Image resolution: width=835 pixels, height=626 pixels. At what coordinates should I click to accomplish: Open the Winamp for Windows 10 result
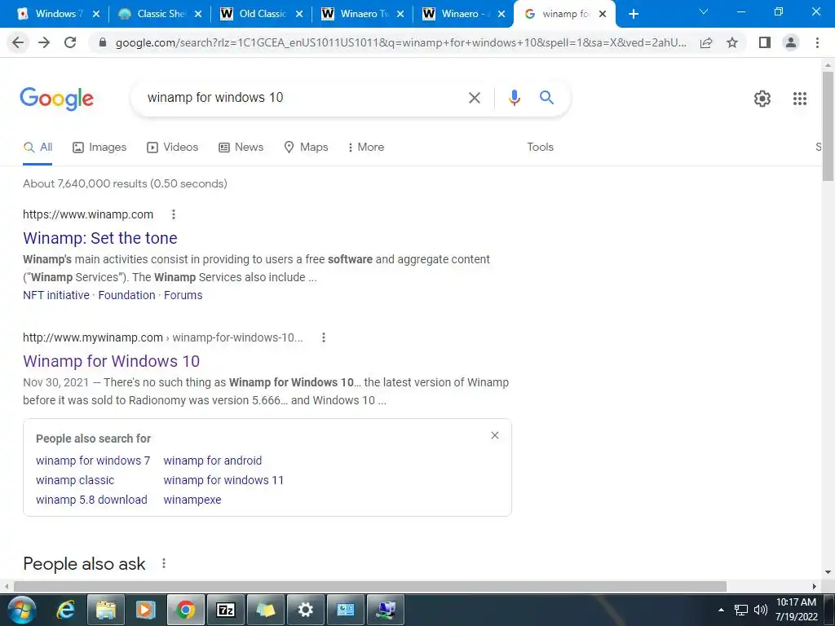click(x=111, y=361)
